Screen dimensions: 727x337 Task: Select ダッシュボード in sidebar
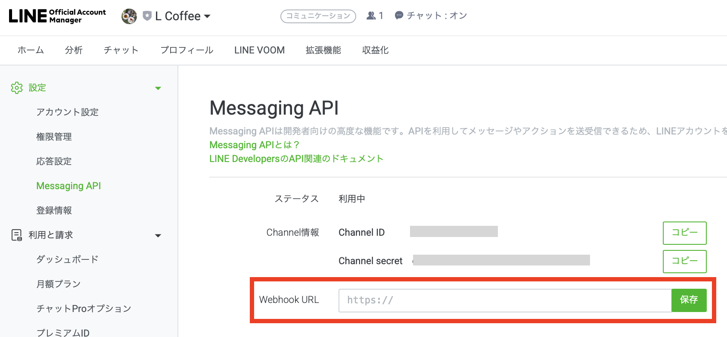pyautogui.click(x=68, y=259)
